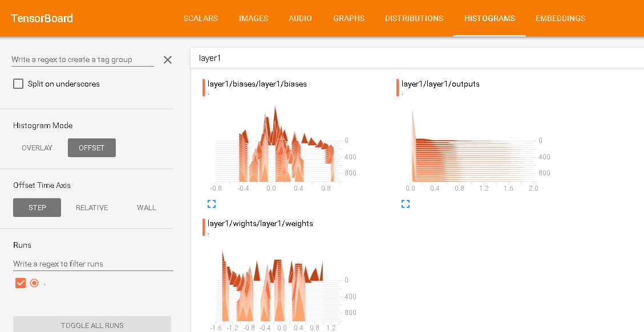Expand the layer1/biases histogram to full size
644x332 pixels.
212,204
